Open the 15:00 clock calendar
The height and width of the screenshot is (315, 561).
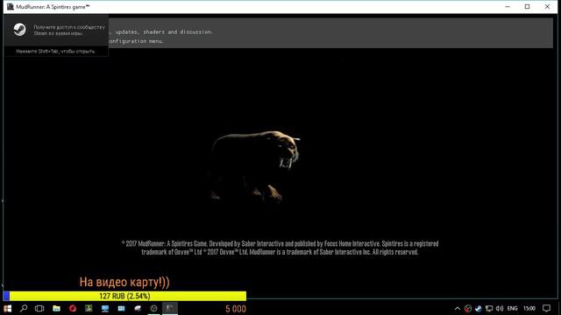[x=529, y=308]
